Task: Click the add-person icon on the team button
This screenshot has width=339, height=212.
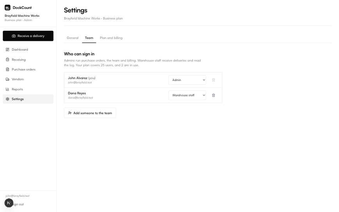Action: [70, 113]
